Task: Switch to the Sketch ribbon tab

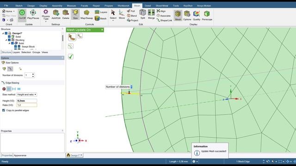Action: tap(19, 6)
